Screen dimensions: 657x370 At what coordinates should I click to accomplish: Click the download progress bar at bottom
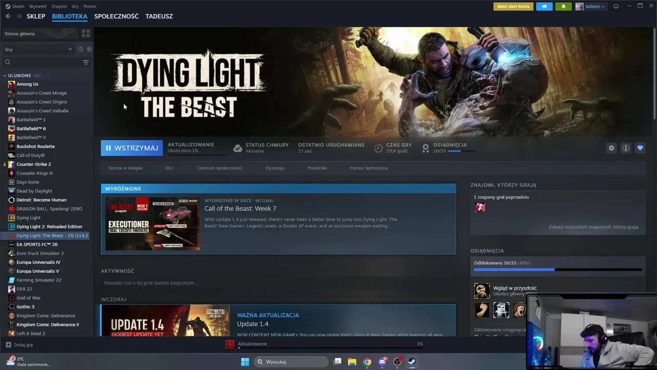331,348
